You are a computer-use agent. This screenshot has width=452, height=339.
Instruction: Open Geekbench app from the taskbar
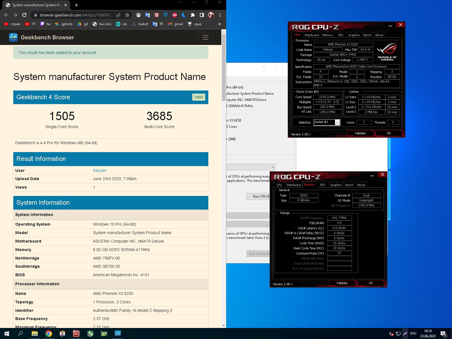click(118, 334)
